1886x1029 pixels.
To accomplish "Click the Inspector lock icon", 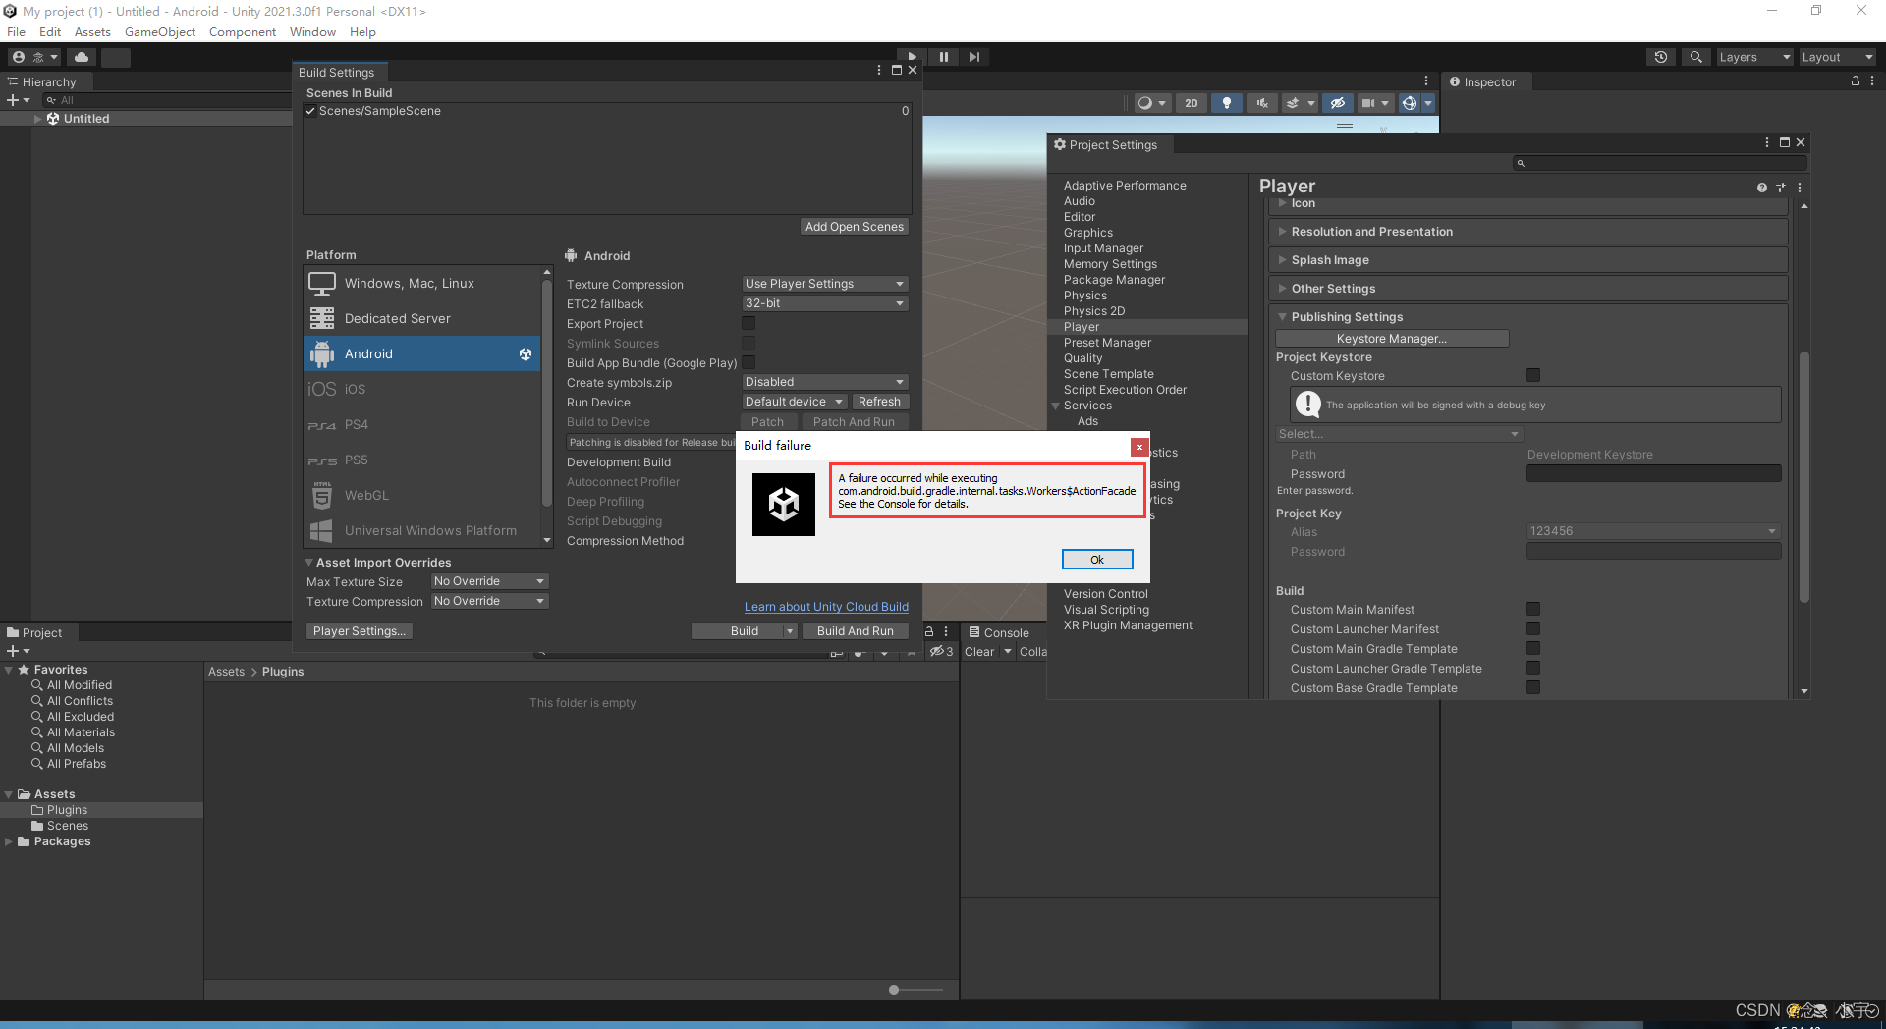I will 1856,81.
